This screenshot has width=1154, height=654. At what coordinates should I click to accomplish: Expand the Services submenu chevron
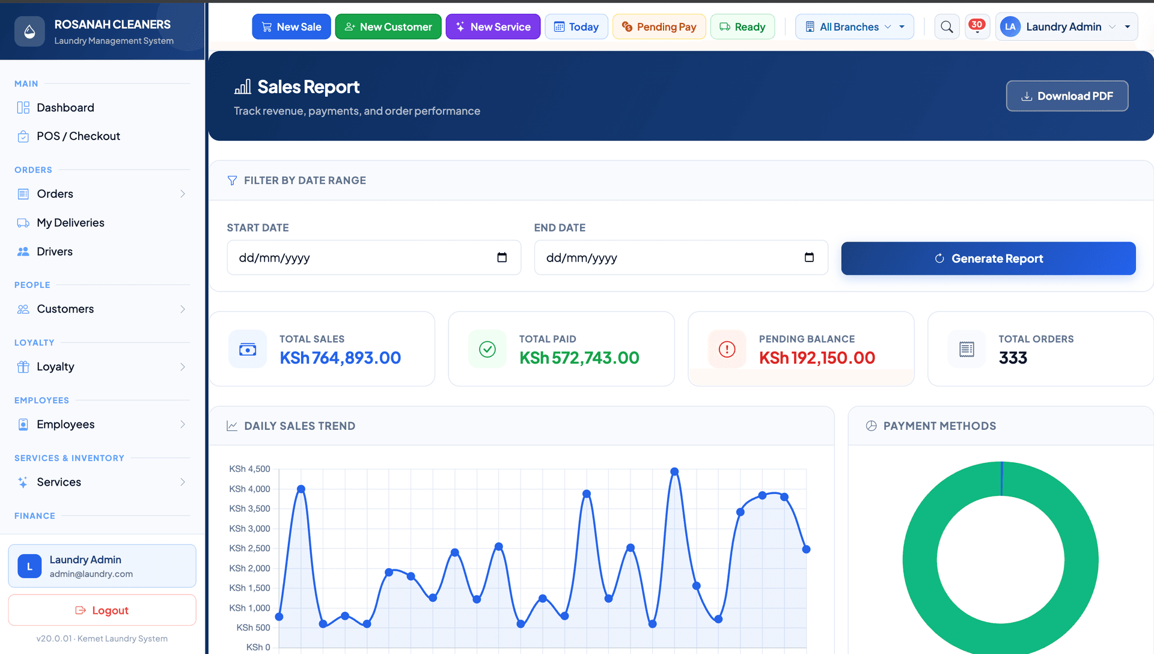point(183,482)
